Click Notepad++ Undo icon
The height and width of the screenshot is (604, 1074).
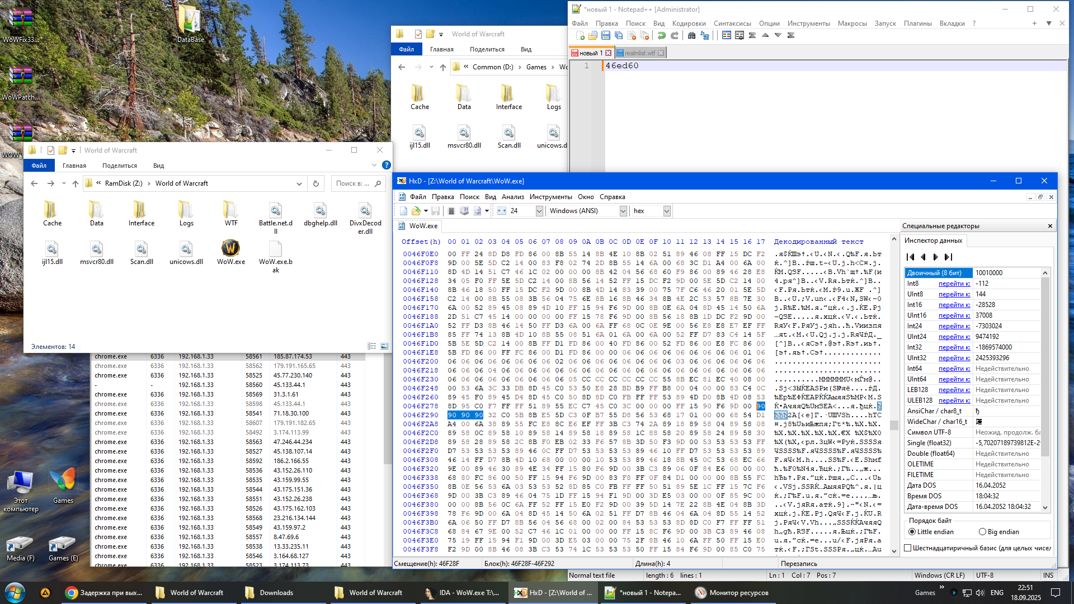pyautogui.click(x=662, y=36)
